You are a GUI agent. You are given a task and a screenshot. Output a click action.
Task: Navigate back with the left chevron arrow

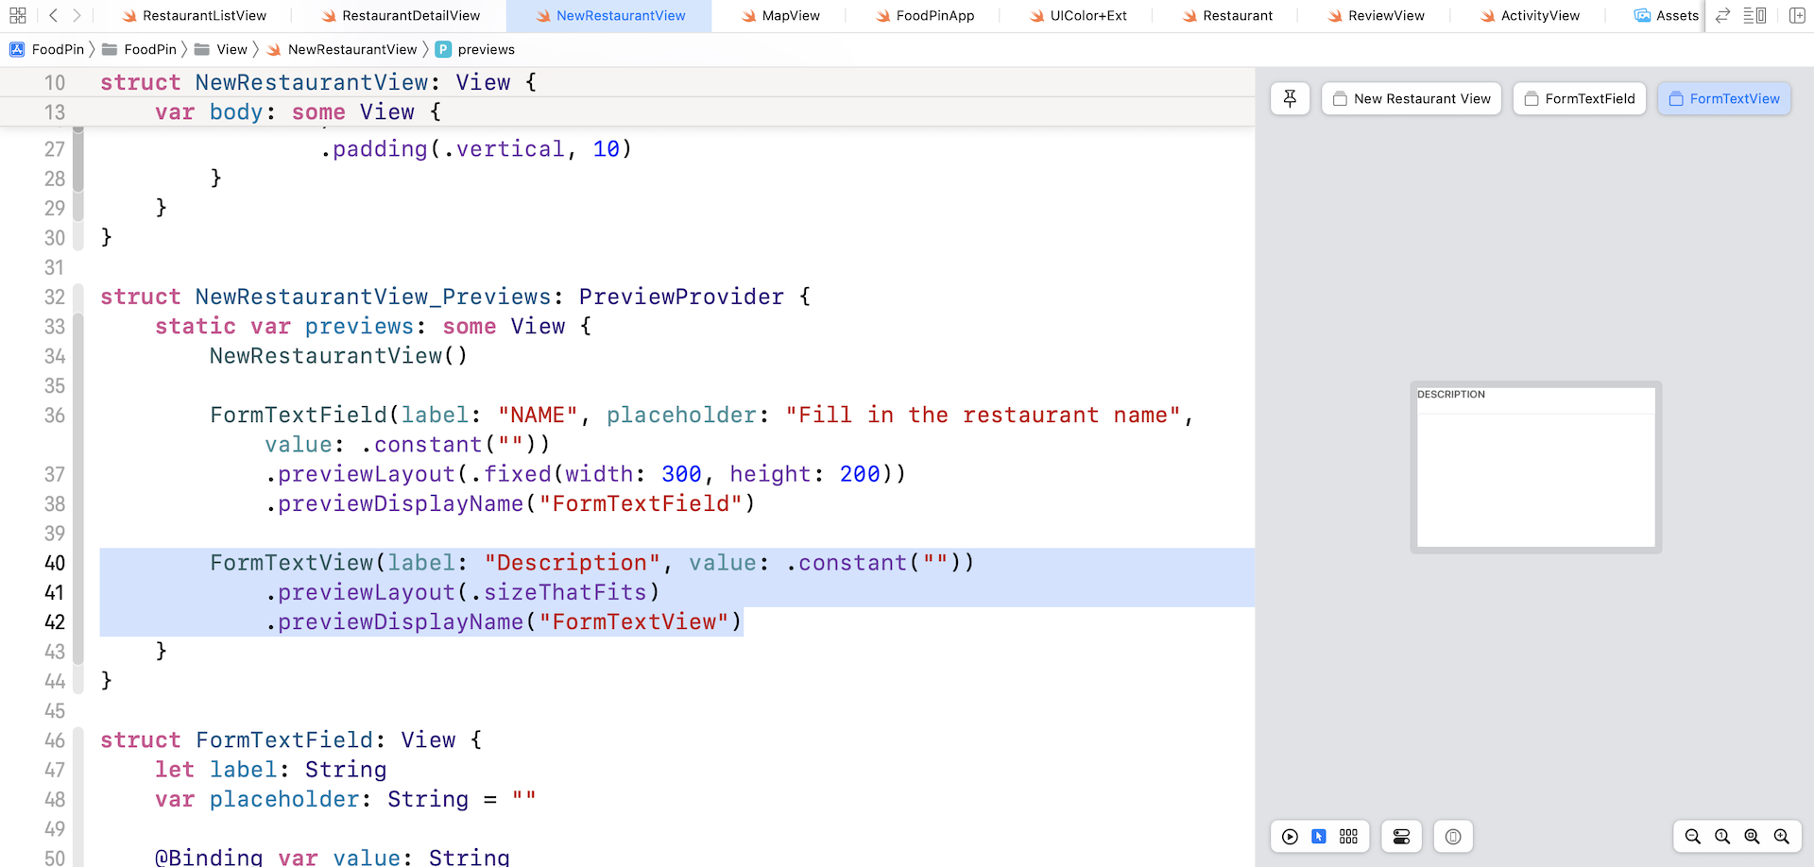(x=52, y=15)
